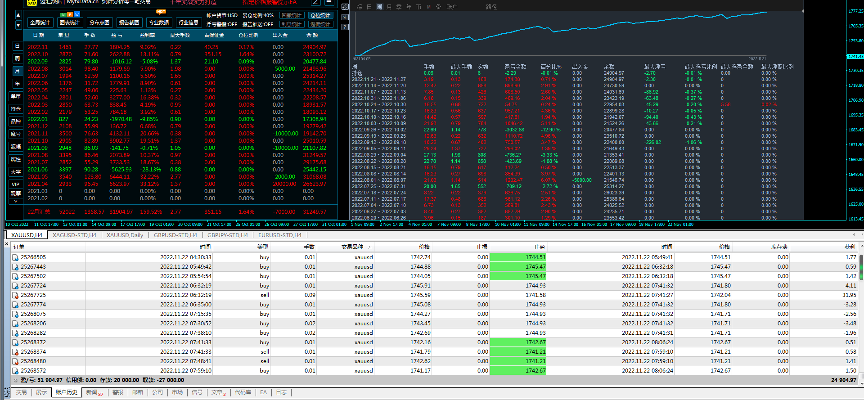Image resolution: width=864 pixels, height=400 pixels.
Task: Open the 新闻 news tab
Action: pyautogui.click(x=94, y=392)
